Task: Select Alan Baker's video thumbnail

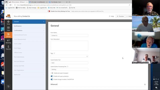Action: tap(146, 8)
